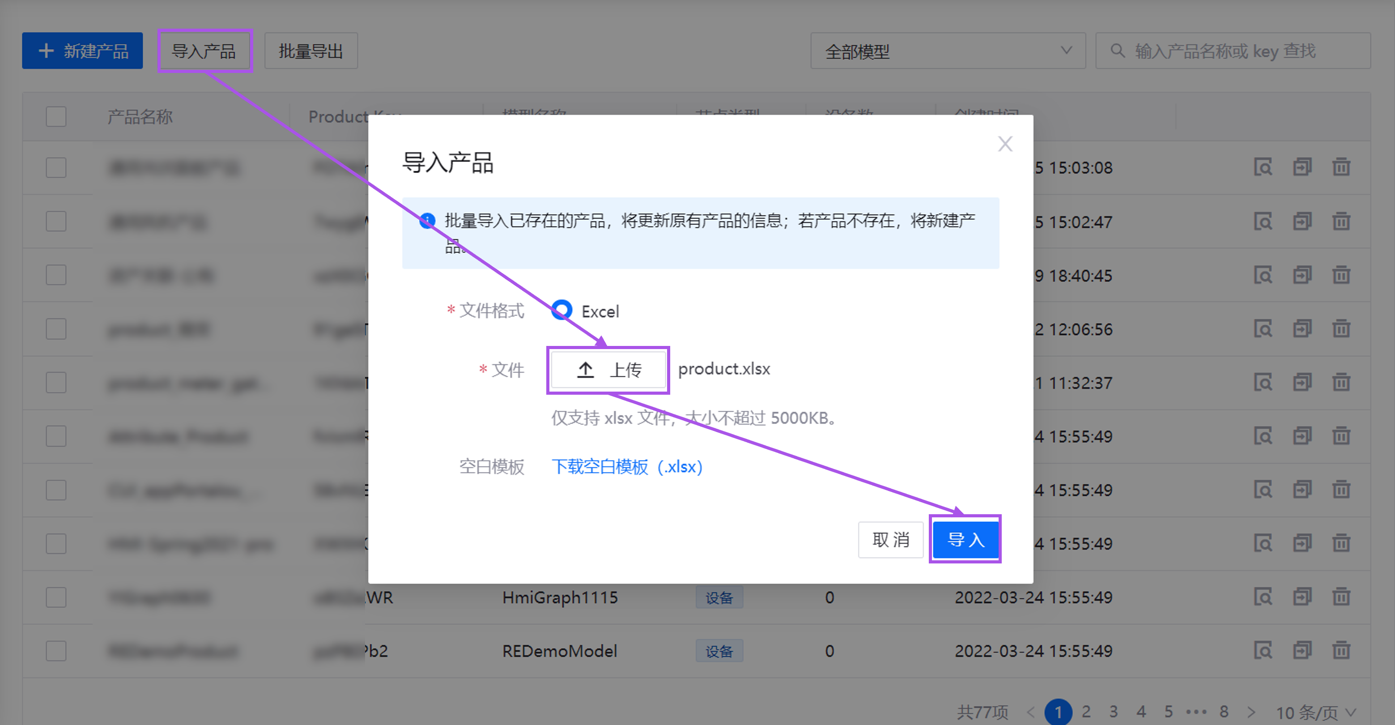Tick the checkbox for the REDemoModel row
1395x725 pixels.
[56, 651]
